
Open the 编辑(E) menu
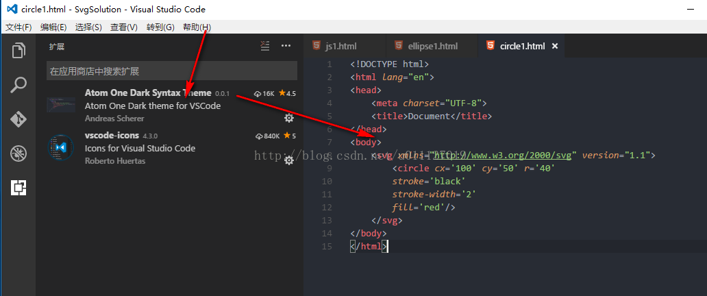click(53, 27)
